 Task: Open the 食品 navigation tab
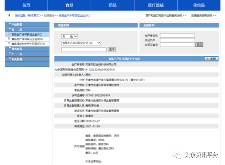[x=69, y=5]
